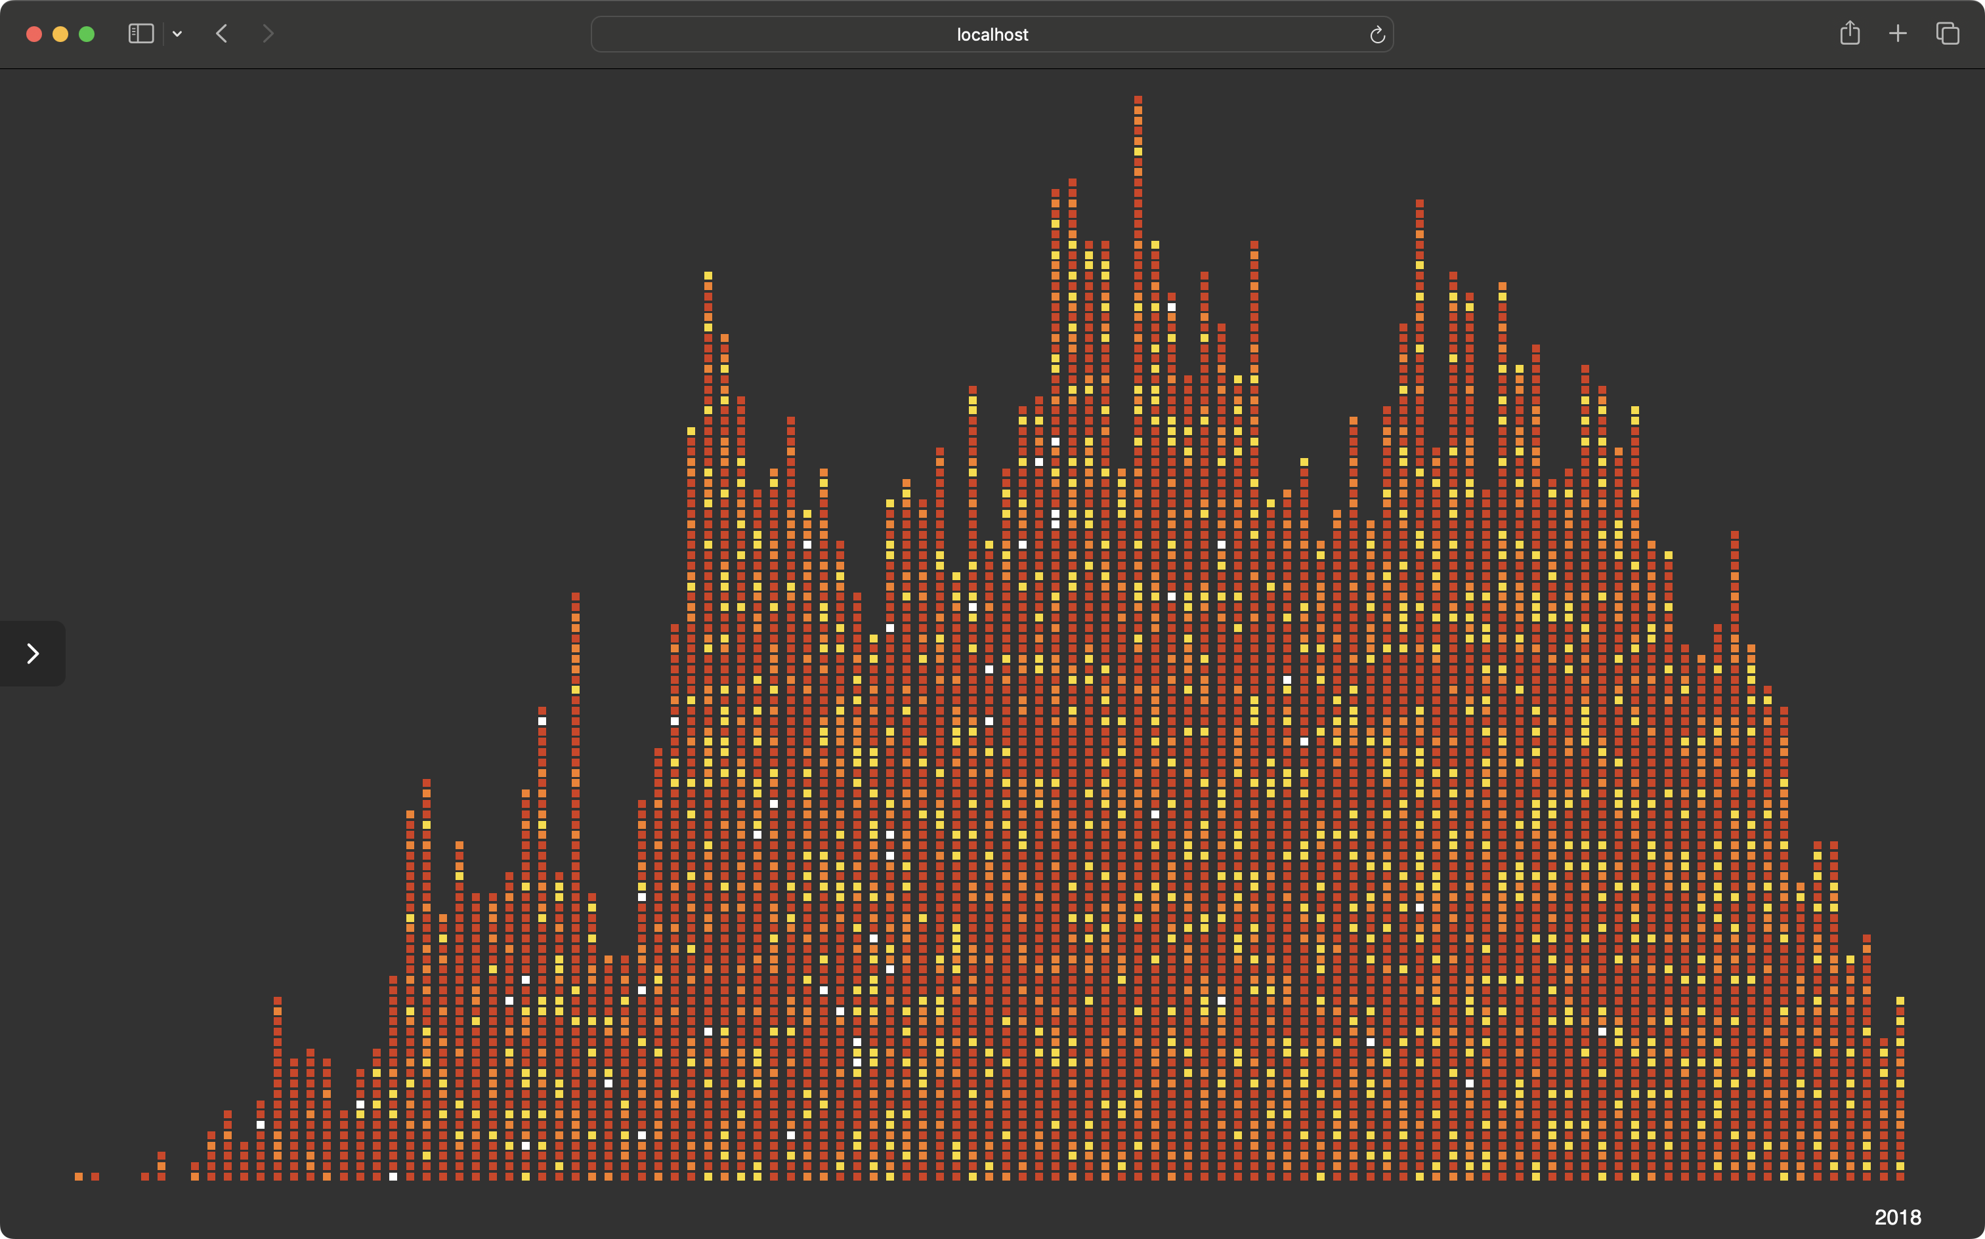Screen dimensions: 1985x1239
Task: Open the sidebar options dropdown chevron
Action: pyautogui.click(x=177, y=34)
